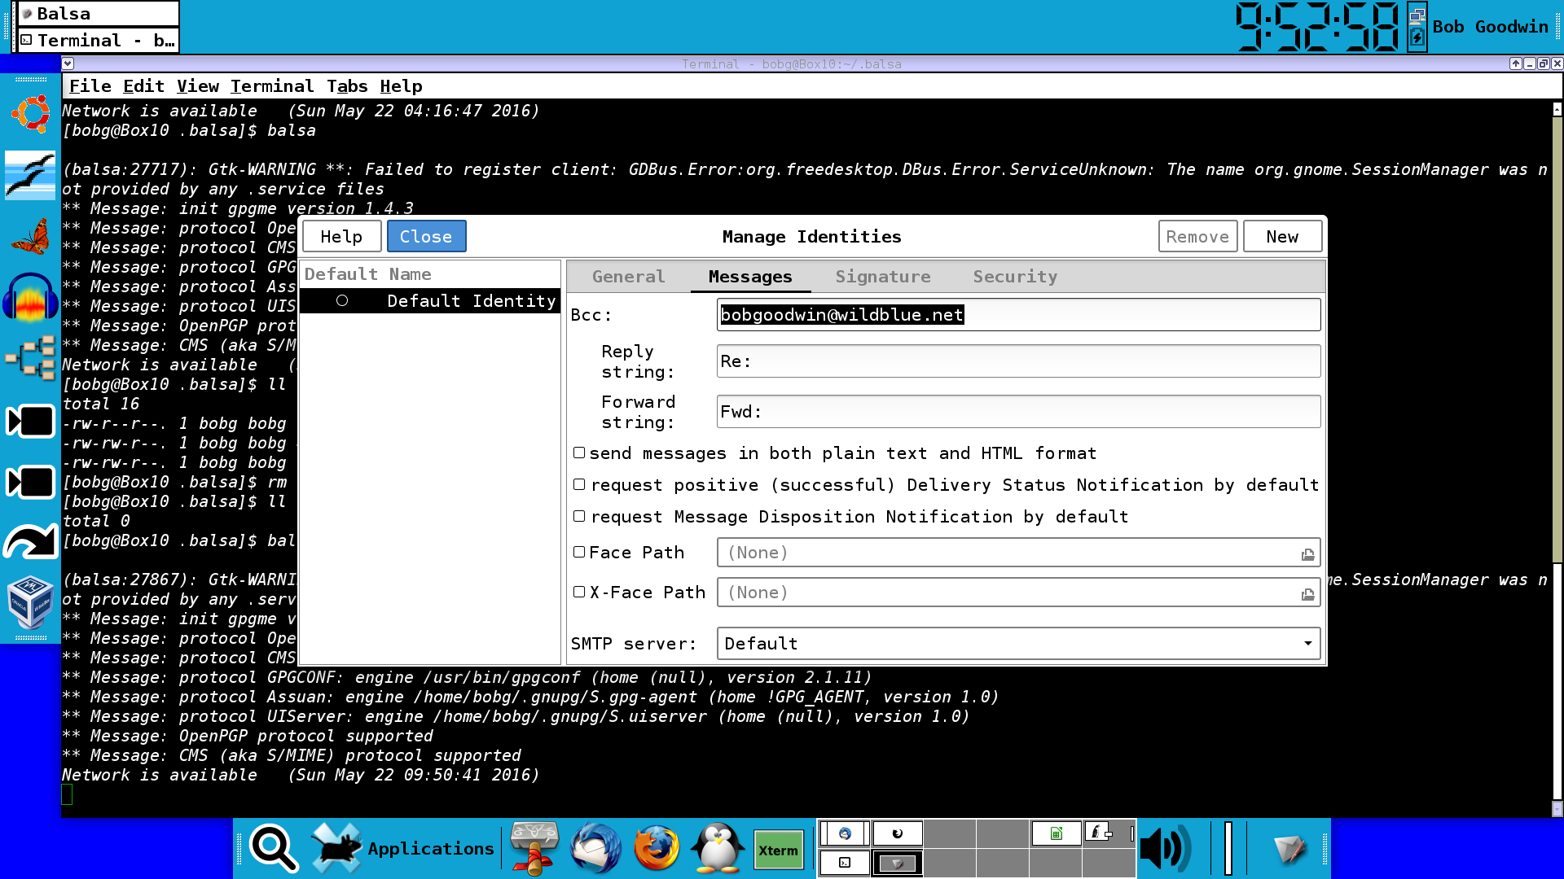Enable Message Disposition Notification by default
Image resolution: width=1564 pixels, height=879 pixels.
click(579, 516)
